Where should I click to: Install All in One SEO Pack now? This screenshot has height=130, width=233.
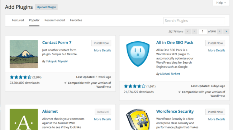point(215,43)
